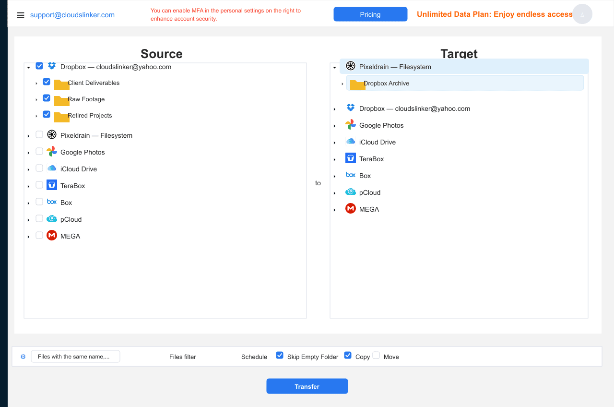
Task: Expand Google Photos in the Source tree
Action: [29, 153]
